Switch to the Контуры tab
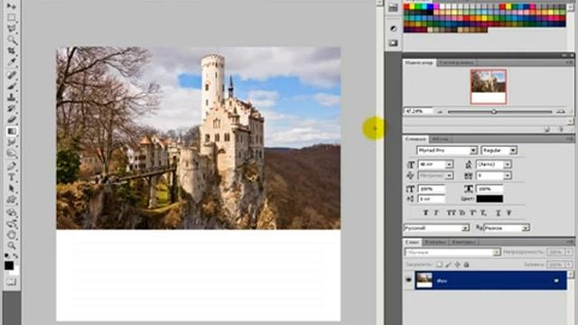The image size is (578, 325). pyautogui.click(x=463, y=242)
